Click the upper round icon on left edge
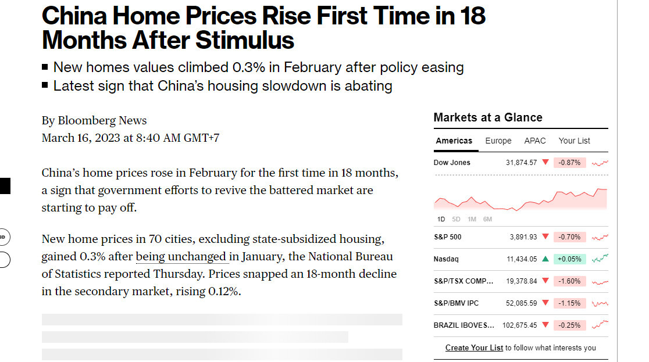The image size is (649, 362). pos(3,237)
